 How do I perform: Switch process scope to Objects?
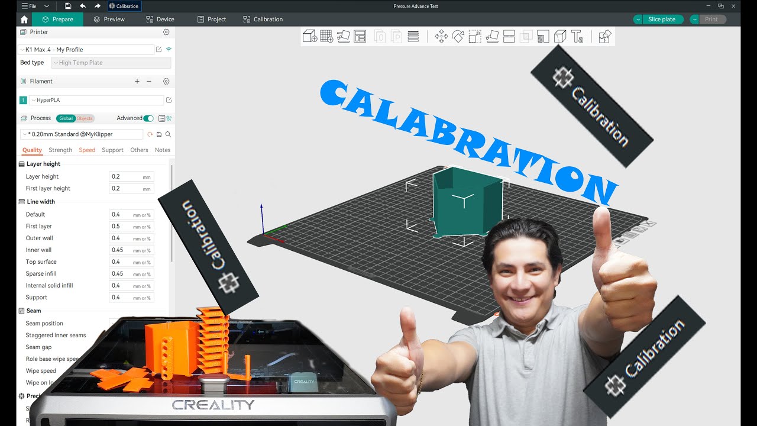[85, 118]
